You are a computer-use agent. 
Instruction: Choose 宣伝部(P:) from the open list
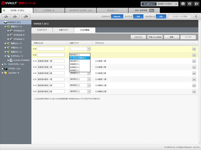click(x=80, y=61)
